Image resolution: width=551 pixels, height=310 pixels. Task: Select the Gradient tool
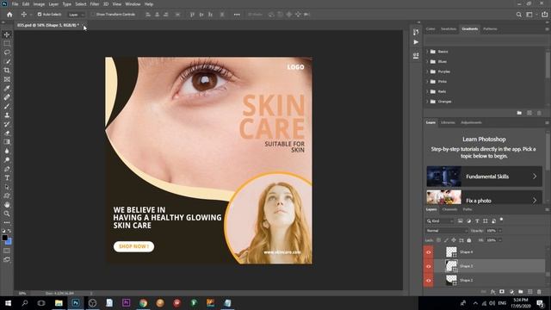coord(7,141)
